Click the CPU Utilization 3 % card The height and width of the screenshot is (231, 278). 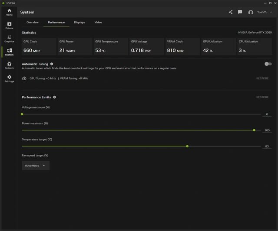pos(255,46)
